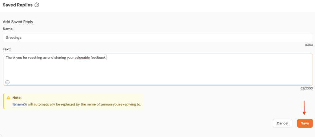Click the 'Text:' field label

7,49
